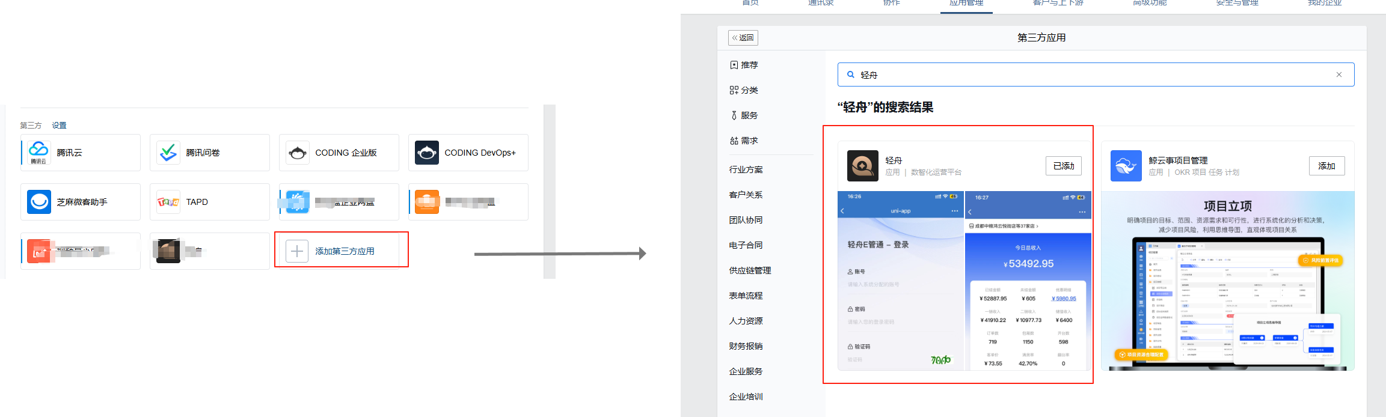Click the 轻舟 app logo
The width and height of the screenshot is (1386, 417).
click(x=863, y=166)
